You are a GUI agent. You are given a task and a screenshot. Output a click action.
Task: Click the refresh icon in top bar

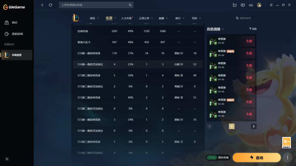(50, 5)
